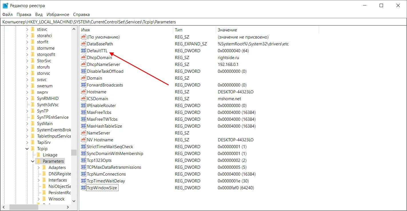Select the MaxFreeTcbs DWORD icon
The height and width of the screenshot is (211, 407).
pyautogui.click(x=83, y=112)
